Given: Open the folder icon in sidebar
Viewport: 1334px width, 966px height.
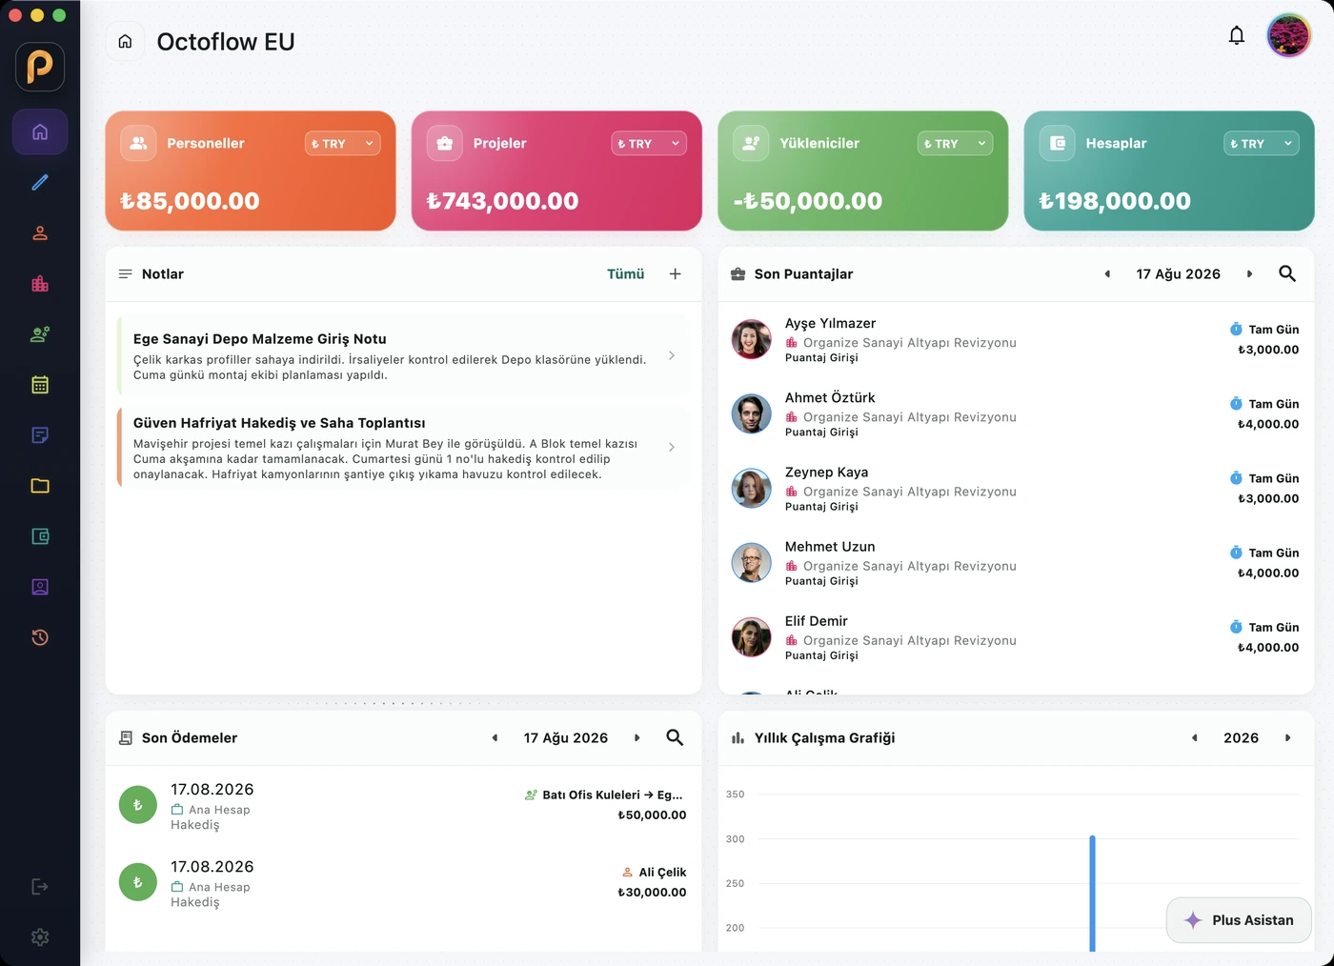Looking at the screenshot, I should 40,486.
